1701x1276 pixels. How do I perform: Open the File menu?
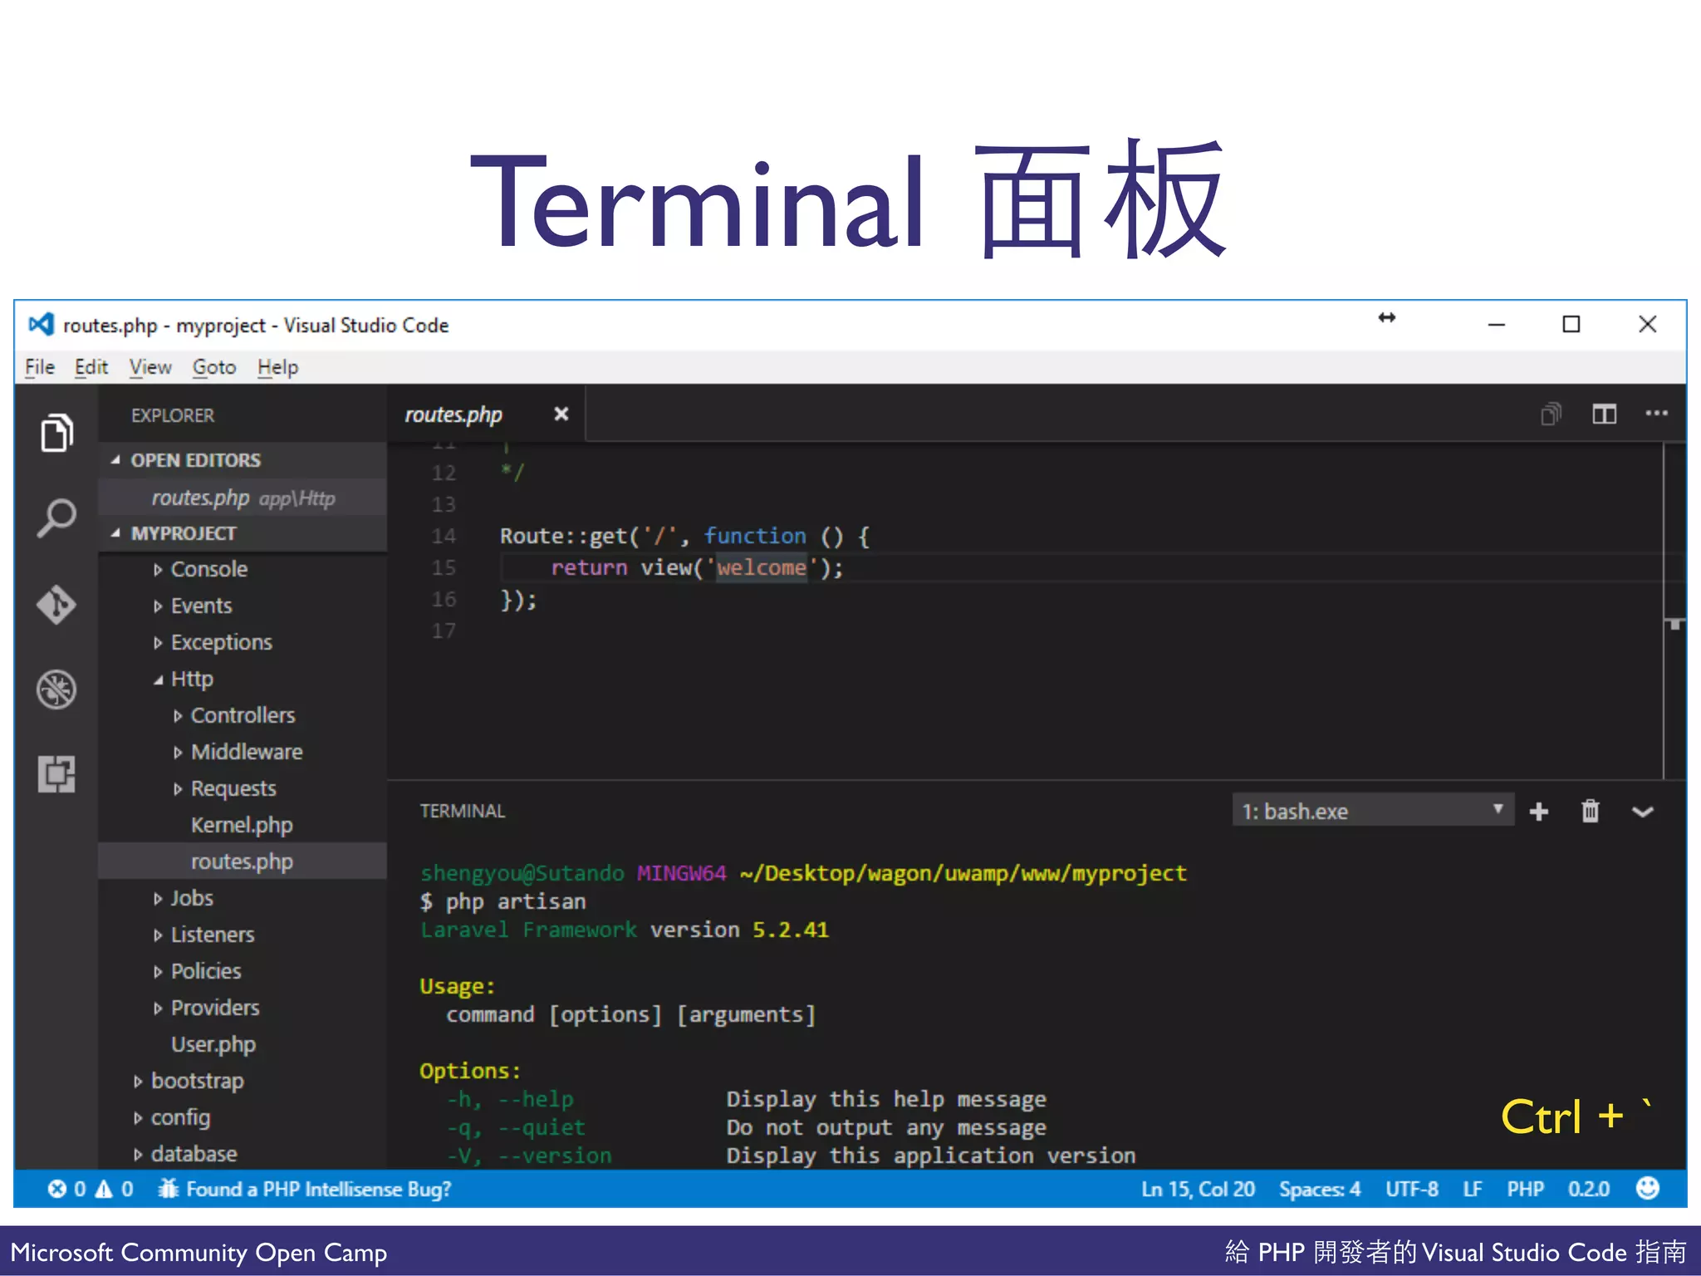(x=40, y=367)
